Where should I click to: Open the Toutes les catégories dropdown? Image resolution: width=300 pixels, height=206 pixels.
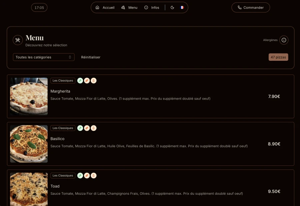pyautogui.click(x=44, y=57)
